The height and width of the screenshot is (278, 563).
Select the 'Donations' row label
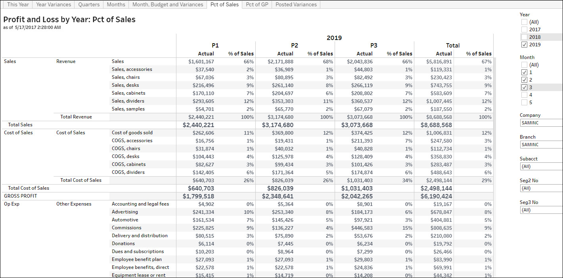(123, 244)
